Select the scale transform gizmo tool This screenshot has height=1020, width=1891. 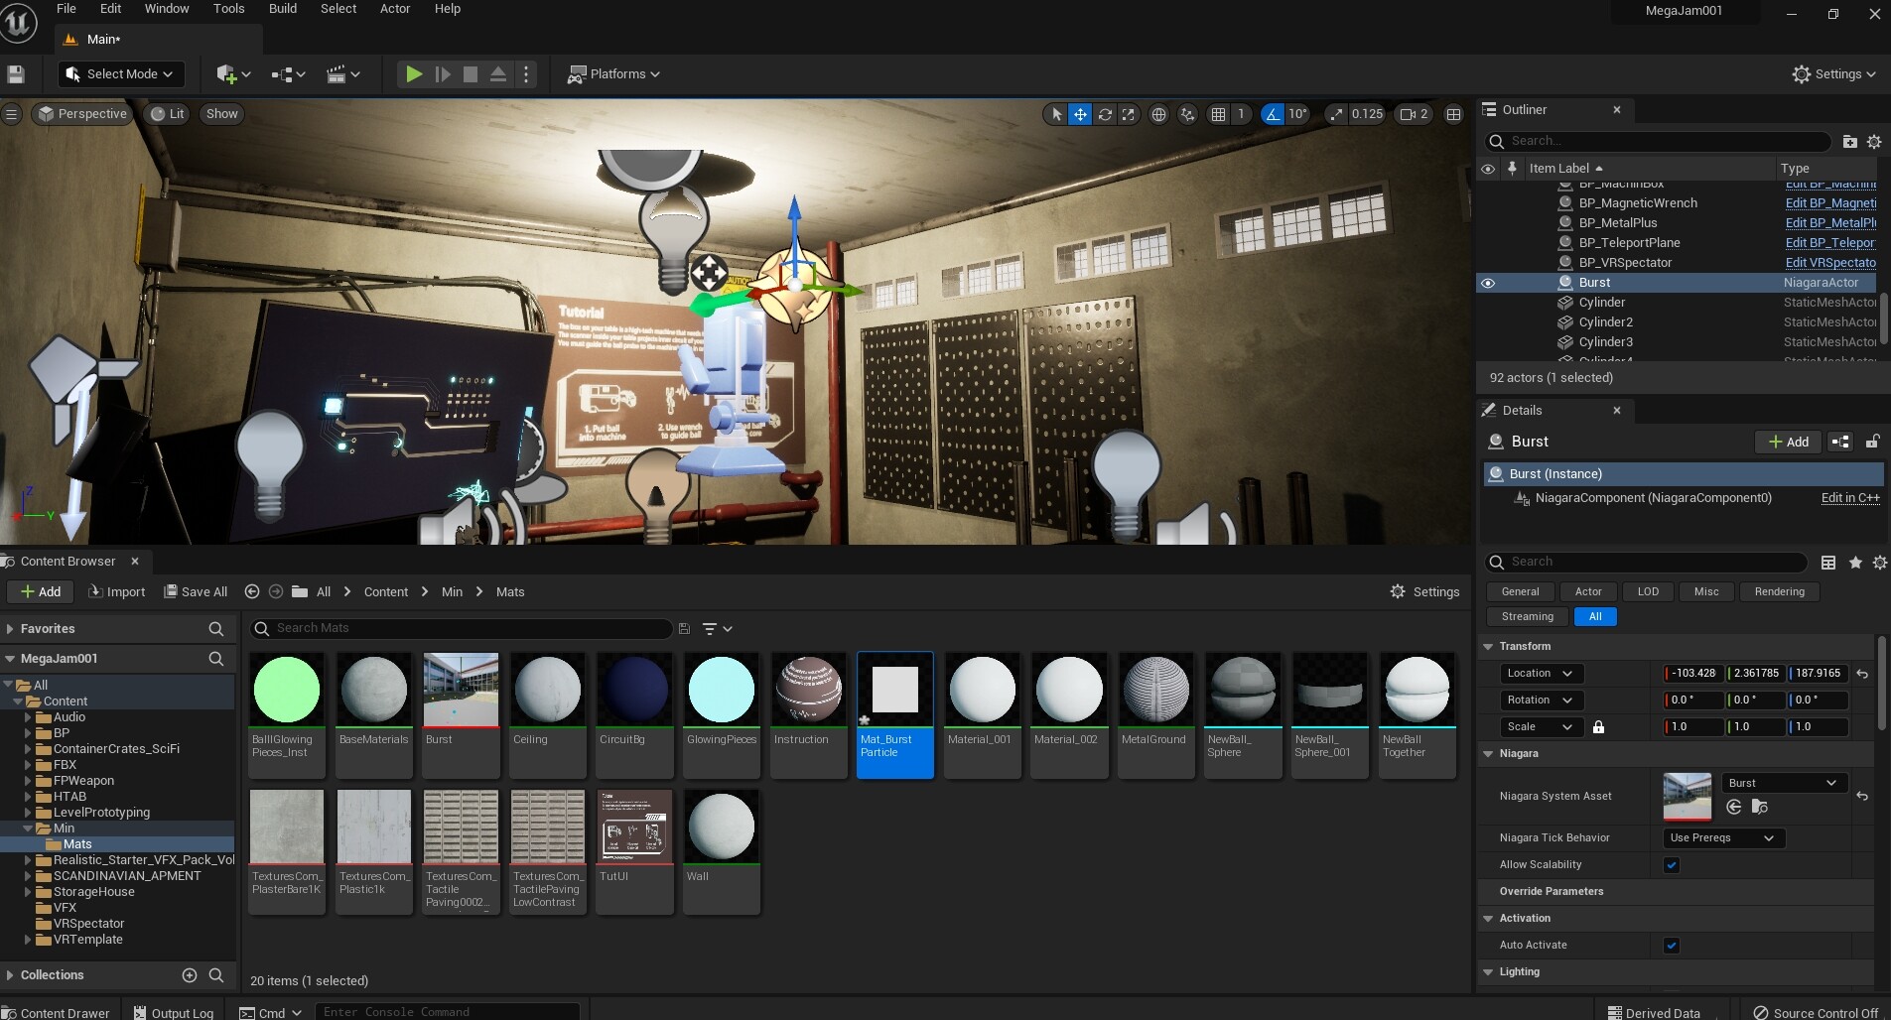tap(1129, 115)
